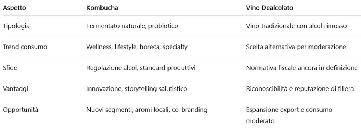The image size is (361, 130).
Task: Click the Vino Dealcolato column header
Action: pos(269,8)
